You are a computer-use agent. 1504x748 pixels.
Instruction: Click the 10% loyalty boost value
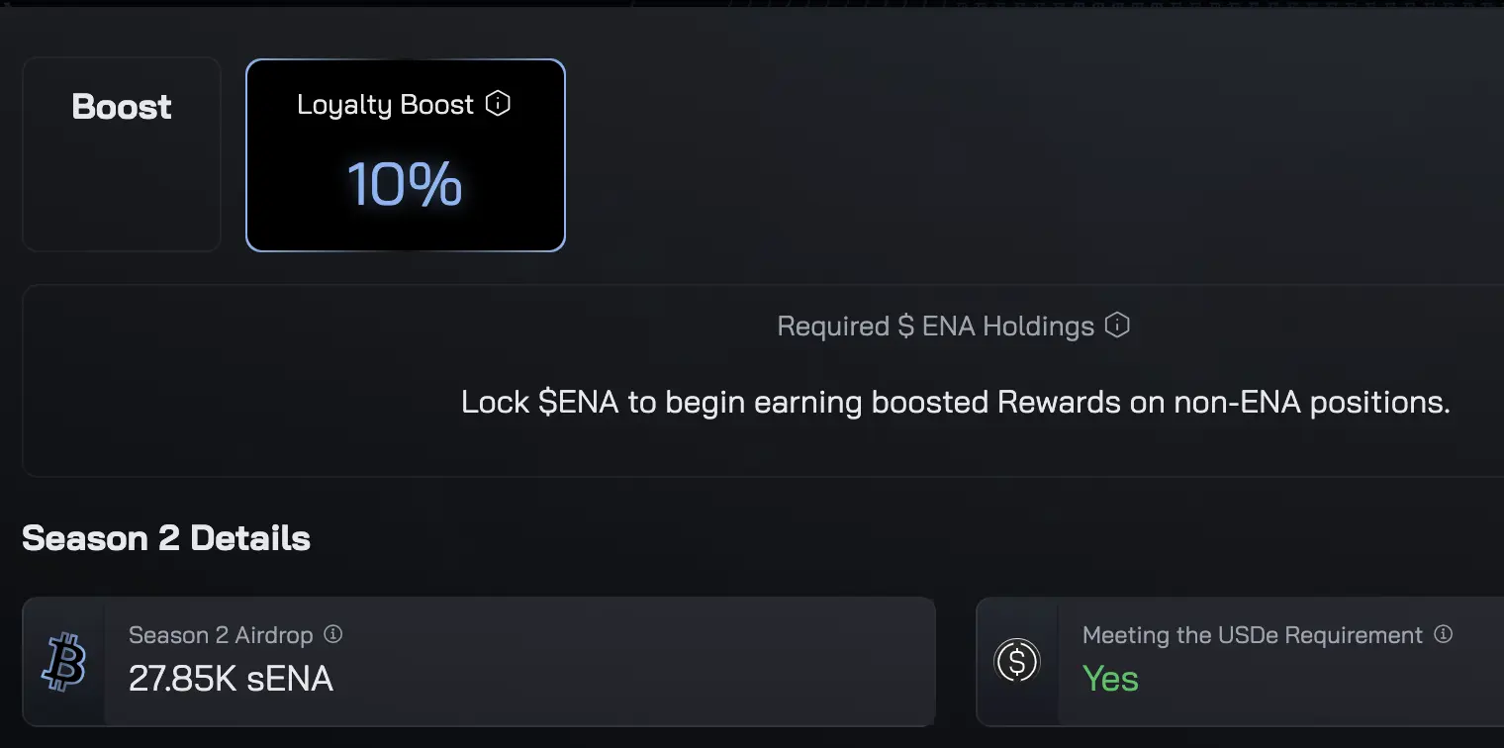(405, 184)
